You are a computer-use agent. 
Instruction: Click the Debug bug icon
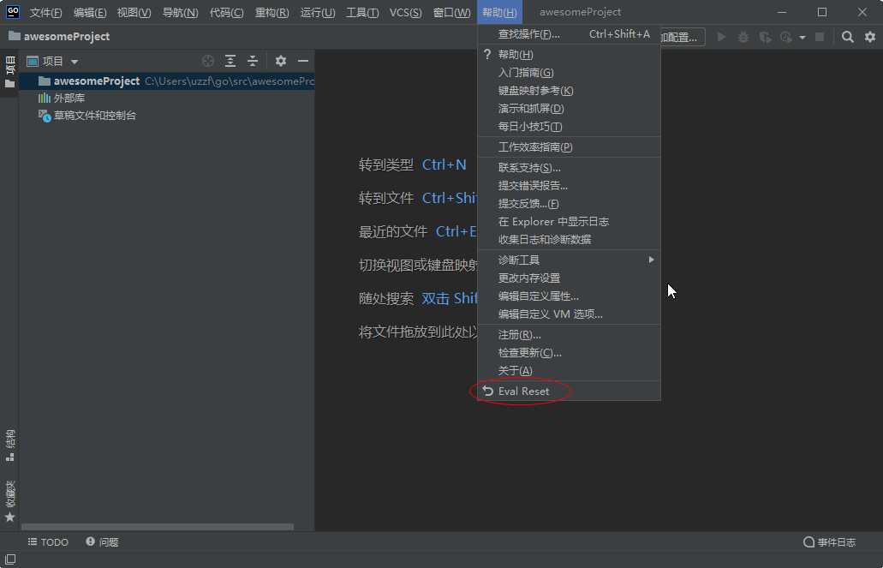(743, 37)
